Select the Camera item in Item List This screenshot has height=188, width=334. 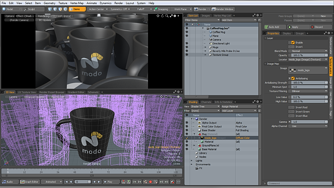click(216, 40)
